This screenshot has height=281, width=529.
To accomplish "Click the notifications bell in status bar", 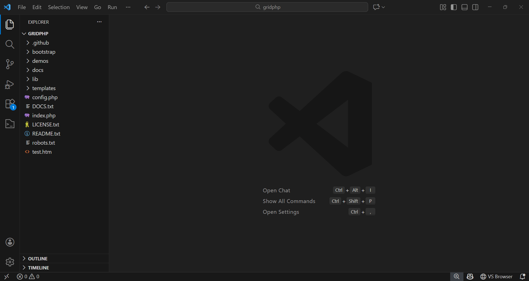I will (522, 276).
